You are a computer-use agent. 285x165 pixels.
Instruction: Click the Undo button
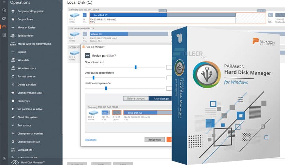pyautogui.click(x=101, y=164)
